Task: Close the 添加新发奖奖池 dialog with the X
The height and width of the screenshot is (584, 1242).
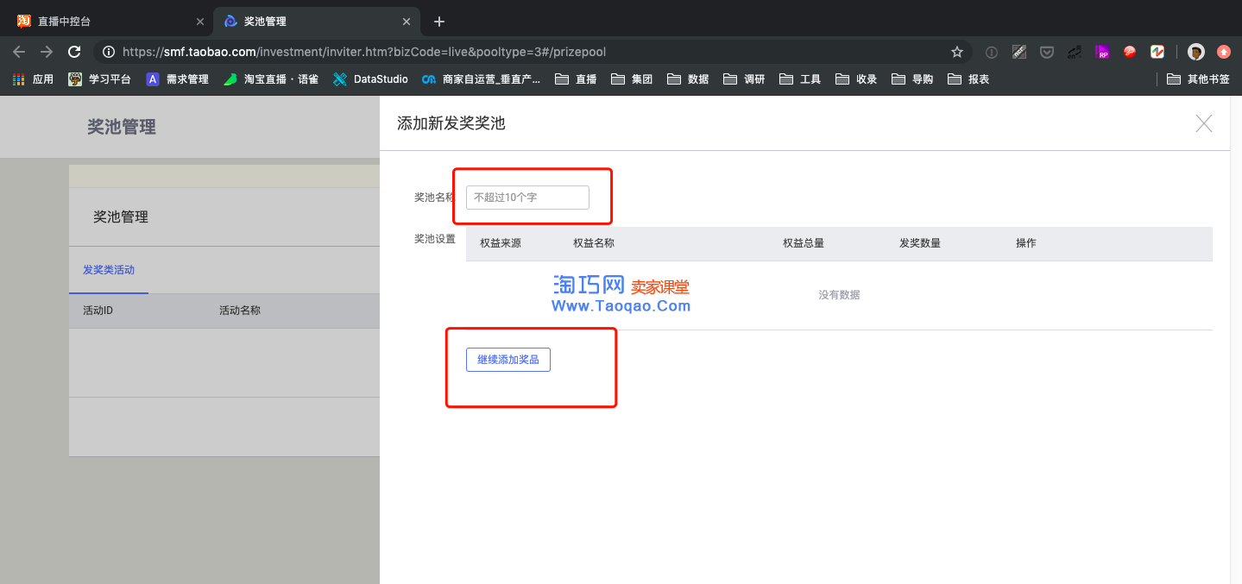Action: point(1204,123)
